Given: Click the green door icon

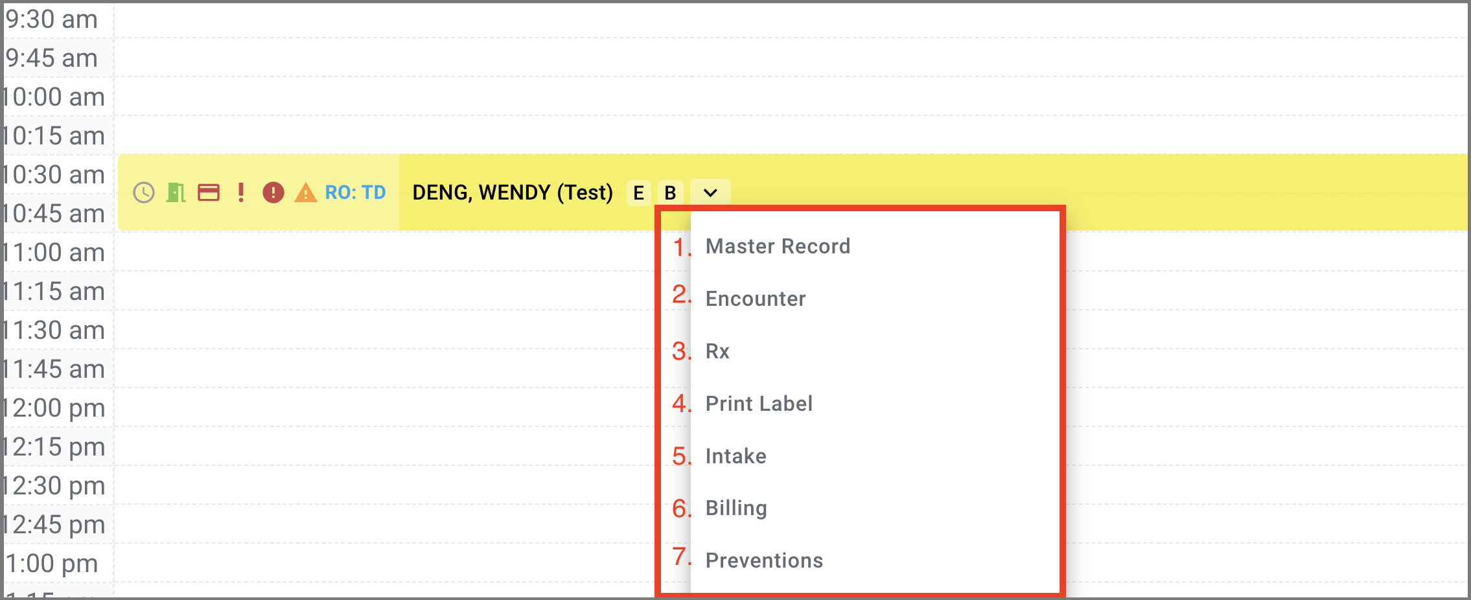Looking at the screenshot, I should 176,192.
